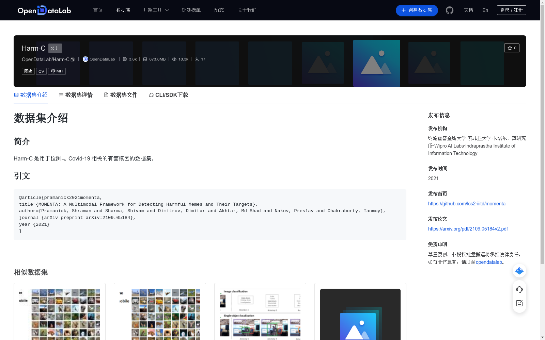Open 文档 link
The width and height of the screenshot is (545, 340).
[x=468, y=10]
